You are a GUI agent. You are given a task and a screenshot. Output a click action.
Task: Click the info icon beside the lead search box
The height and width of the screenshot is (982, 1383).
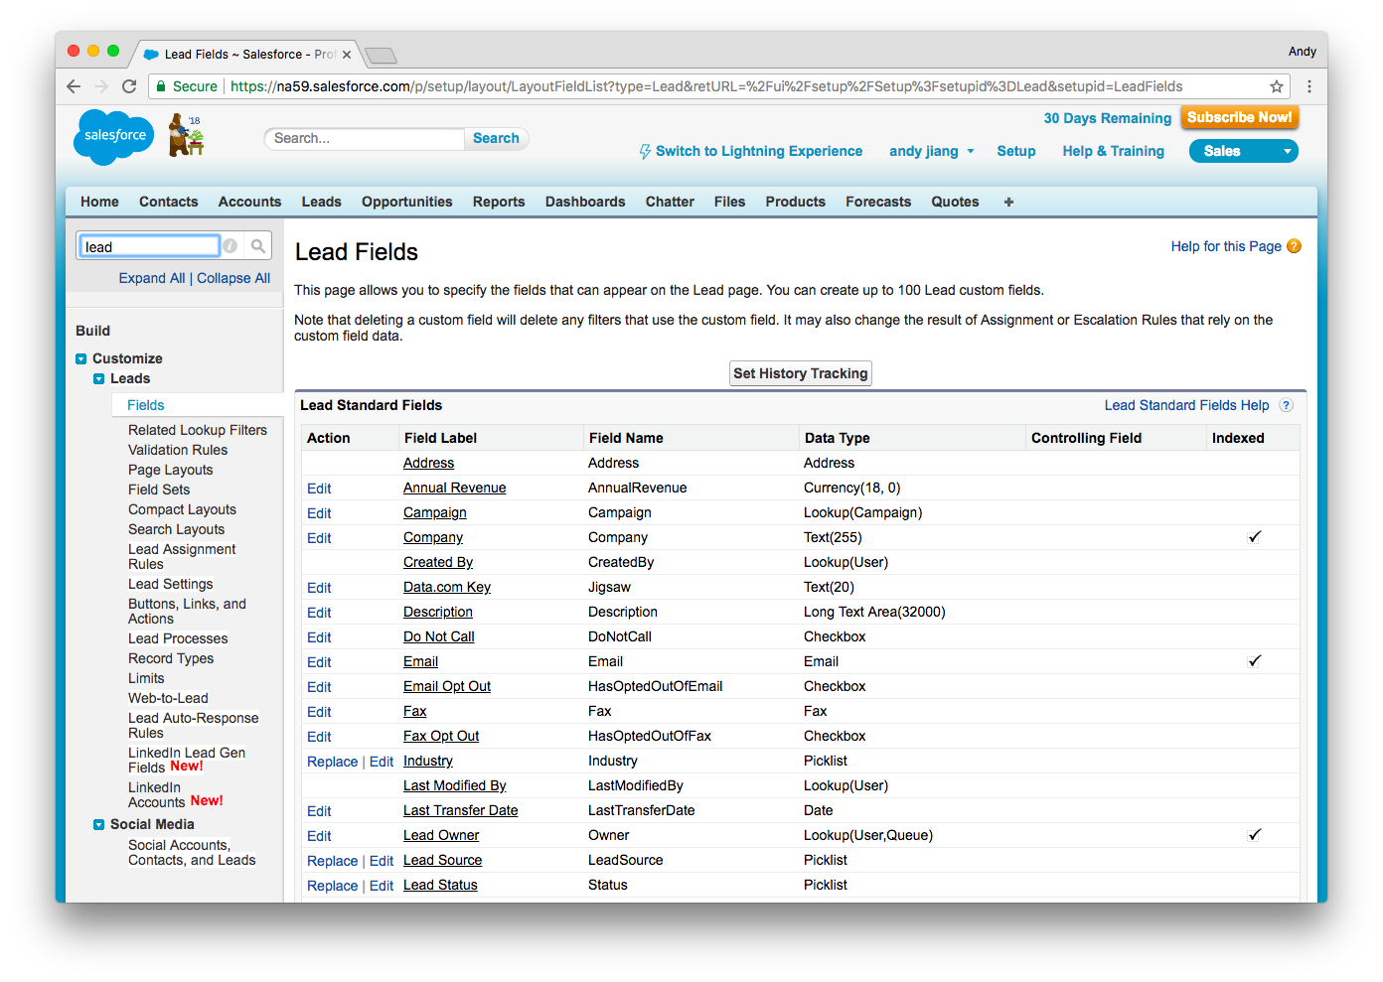click(230, 246)
